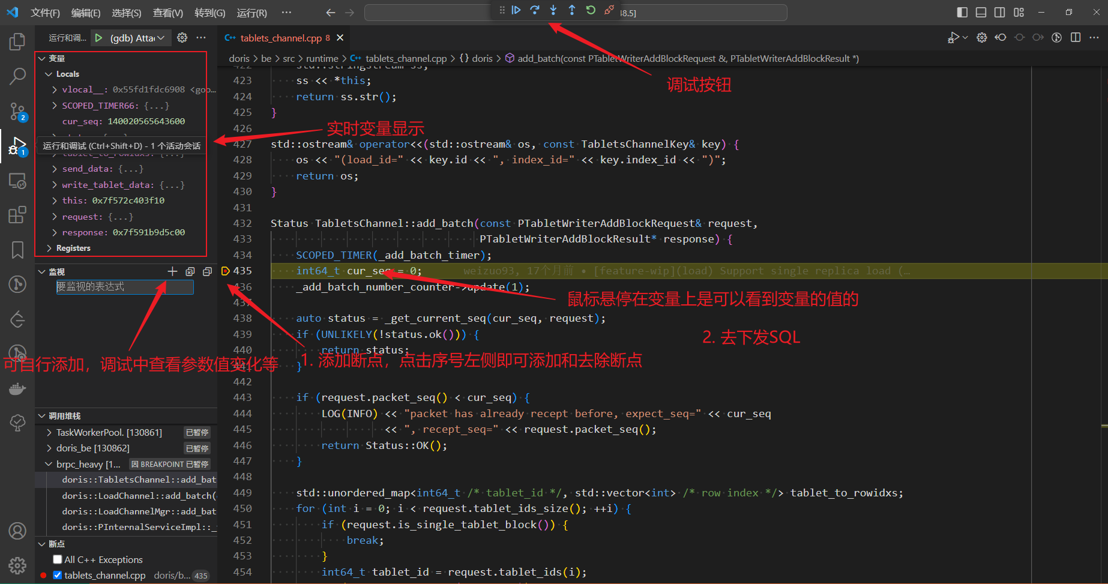Open Source Control view
Screen dimensions: 1108x584
coord(17,111)
